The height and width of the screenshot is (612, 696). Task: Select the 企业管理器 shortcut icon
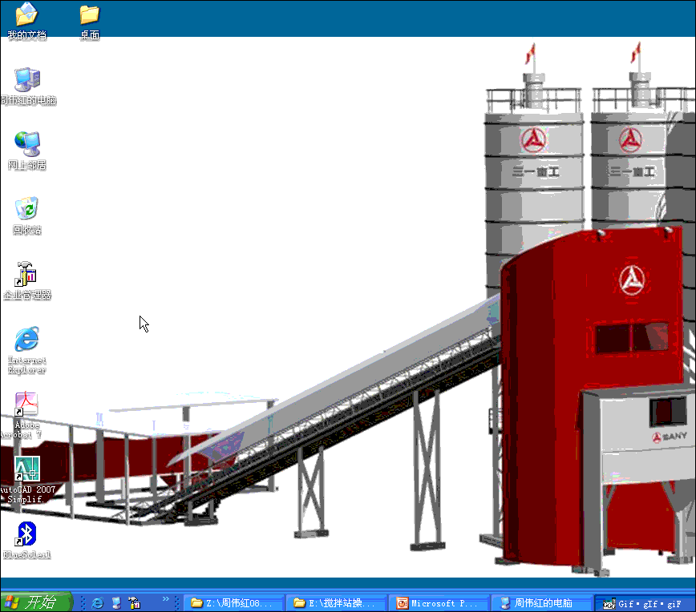(27, 281)
